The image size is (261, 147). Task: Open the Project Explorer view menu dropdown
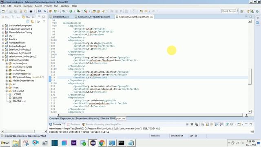point(44,22)
